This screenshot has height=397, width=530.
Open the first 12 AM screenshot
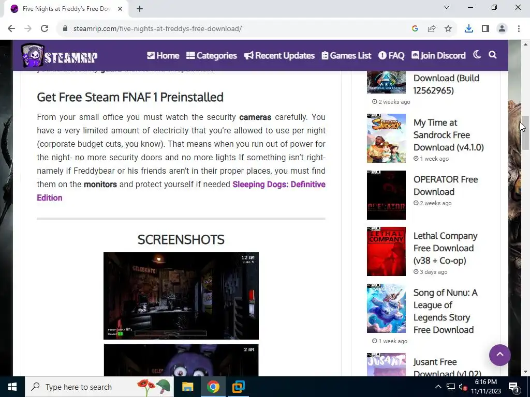tap(181, 296)
